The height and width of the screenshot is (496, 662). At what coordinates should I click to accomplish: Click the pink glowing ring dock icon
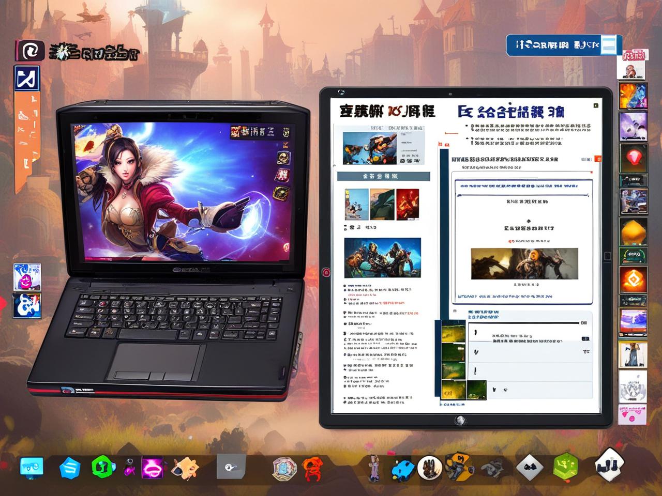coord(152,468)
